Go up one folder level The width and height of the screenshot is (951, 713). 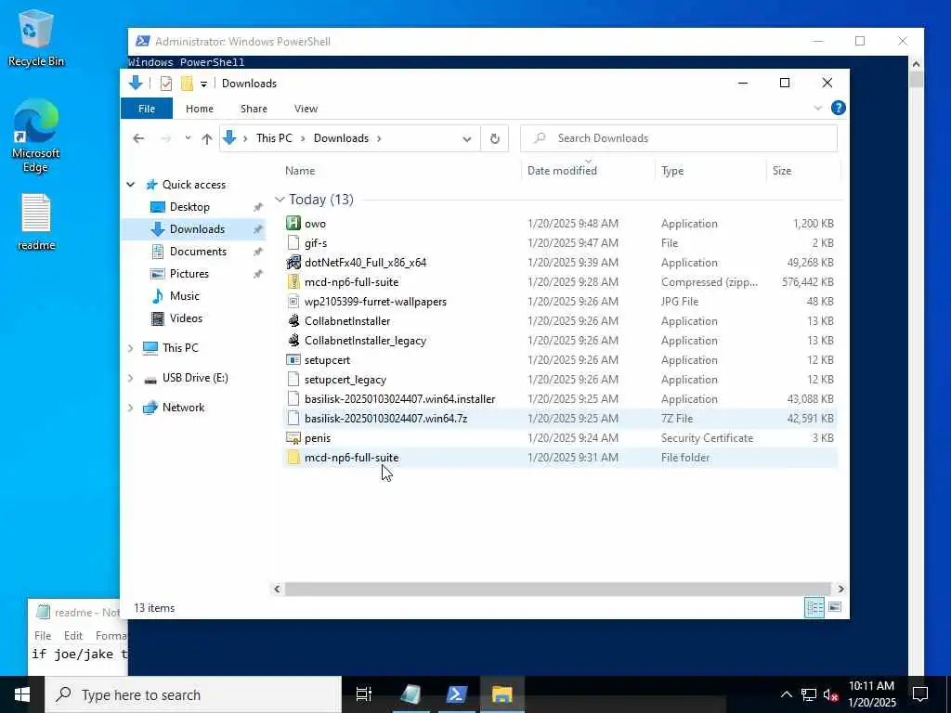click(207, 139)
